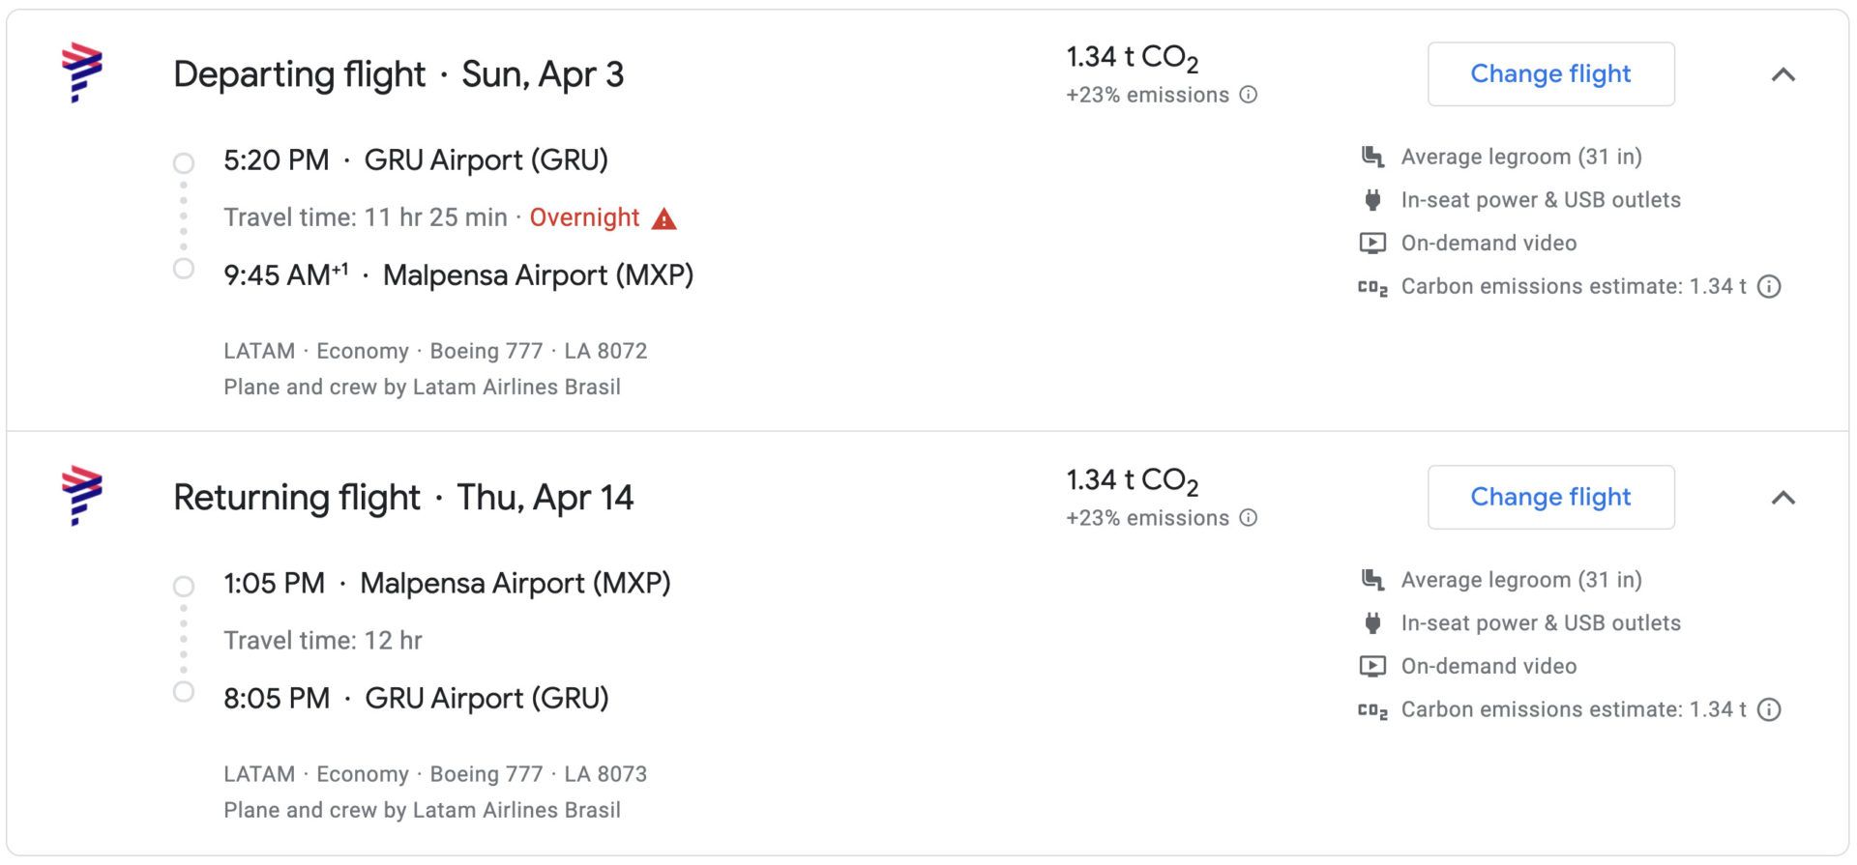Click the returning flight power outlet icon
Screen dimensions: 1857x865
1372,623
